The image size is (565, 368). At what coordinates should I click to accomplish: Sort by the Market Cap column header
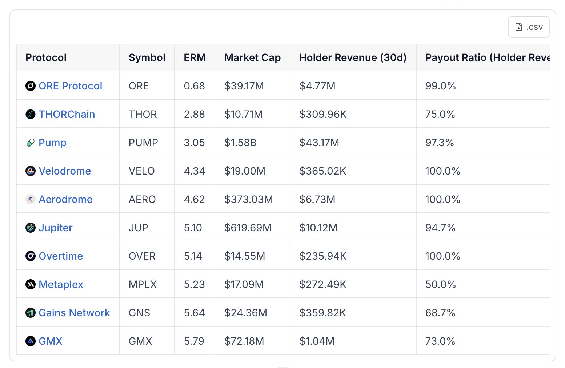(252, 57)
